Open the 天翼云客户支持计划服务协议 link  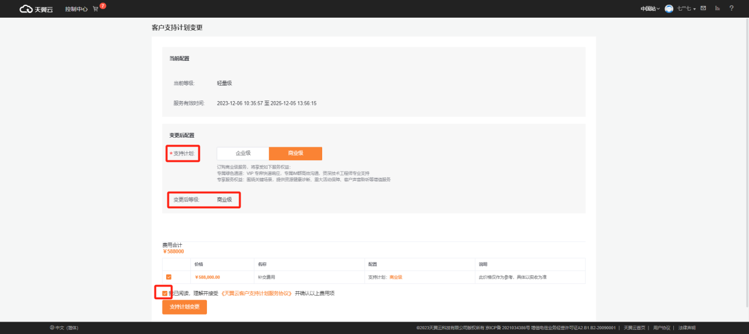pos(257,293)
